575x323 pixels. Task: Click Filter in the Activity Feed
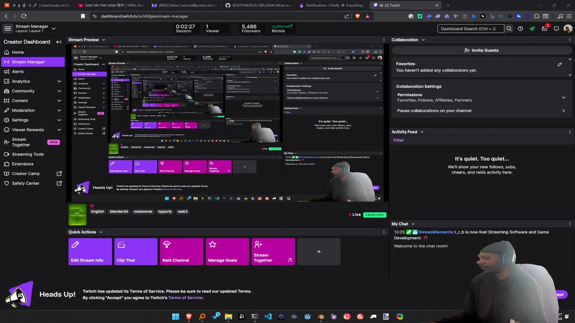point(398,140)
